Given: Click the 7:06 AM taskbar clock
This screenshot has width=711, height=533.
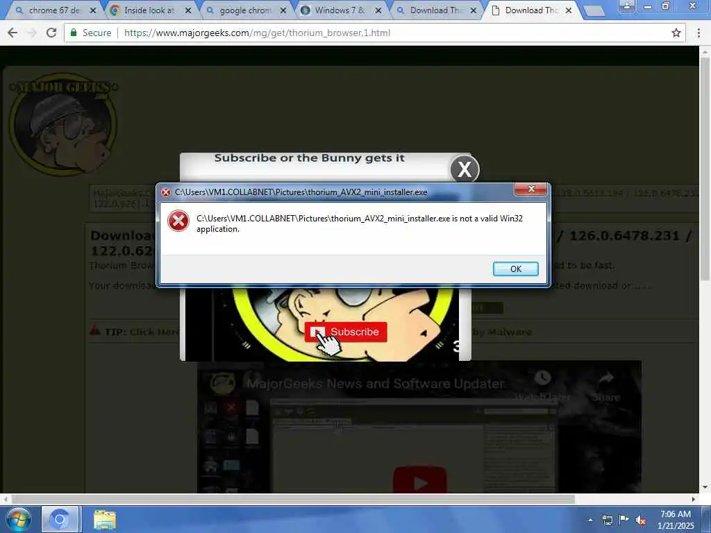Looking at the screenshot, I should 676,514.
